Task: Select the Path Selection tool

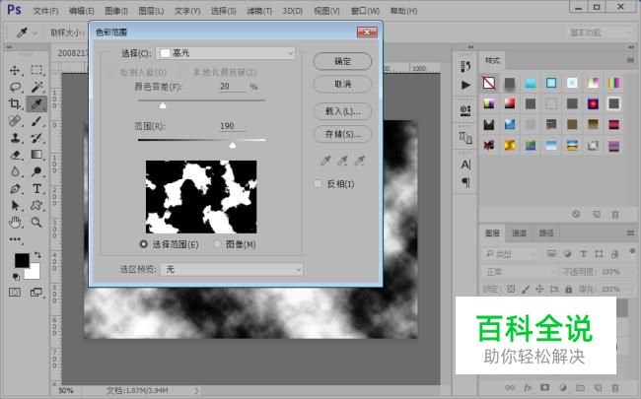Action: click(x=15, y=205)
